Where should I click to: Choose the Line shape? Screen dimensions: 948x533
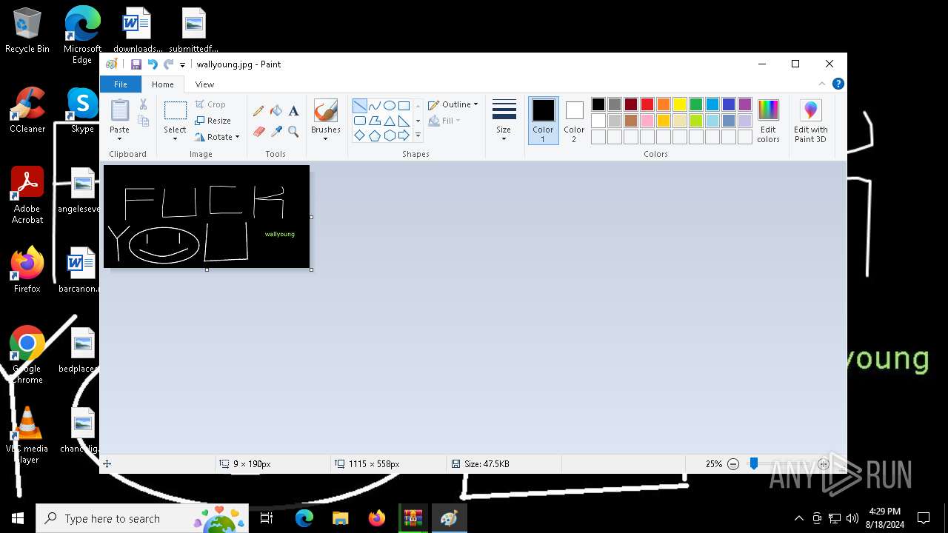pos(359,106)
